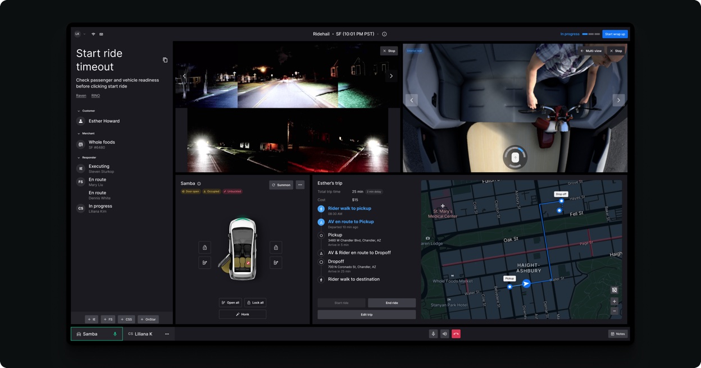This screenshot has height=368, width=701.
Task: Open all vehicle doors
Action: (x=230, y=302)
